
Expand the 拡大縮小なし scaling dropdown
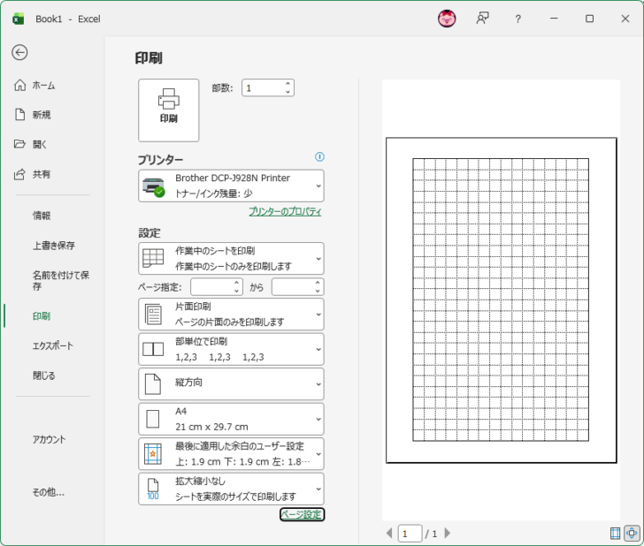318,489
